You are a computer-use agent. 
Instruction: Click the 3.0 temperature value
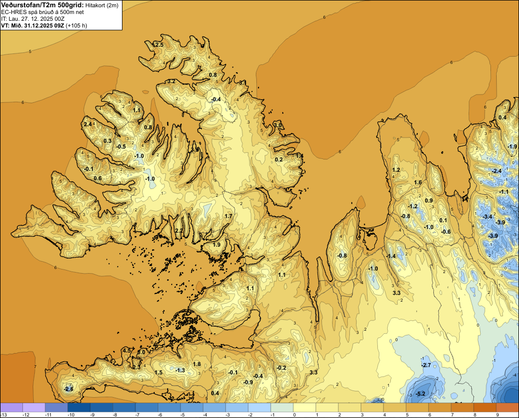tap(279, 125)
